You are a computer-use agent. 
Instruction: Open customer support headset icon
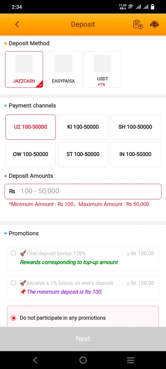154,24
